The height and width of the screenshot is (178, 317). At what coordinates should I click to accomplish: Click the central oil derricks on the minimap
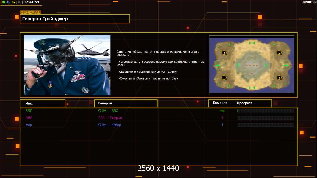tap(252, 65)
